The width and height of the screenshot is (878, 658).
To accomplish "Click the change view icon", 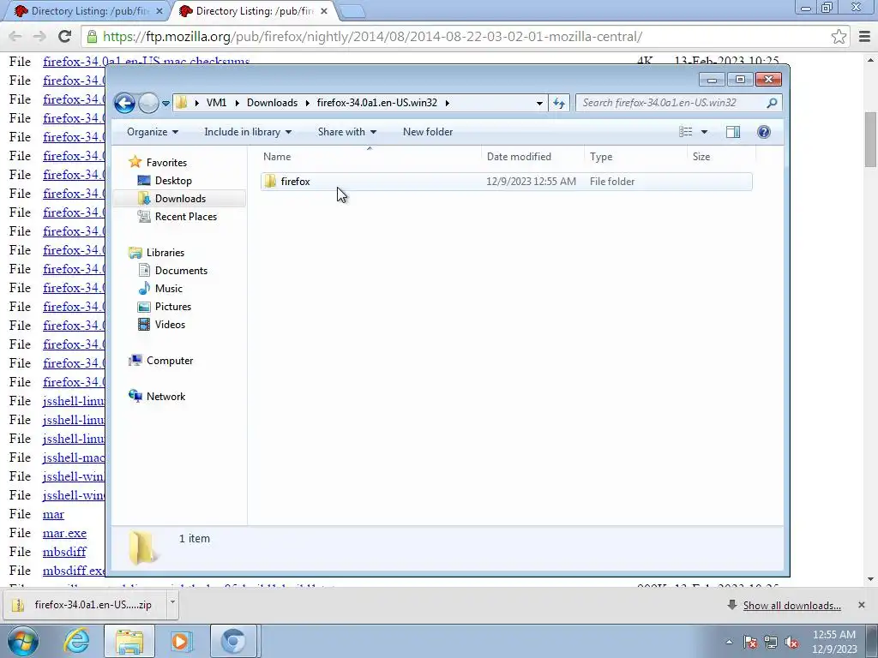I will click(685, 132).
